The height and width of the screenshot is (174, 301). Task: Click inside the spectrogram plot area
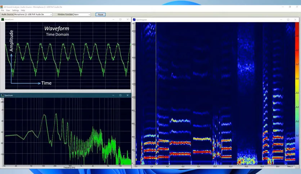215,93
